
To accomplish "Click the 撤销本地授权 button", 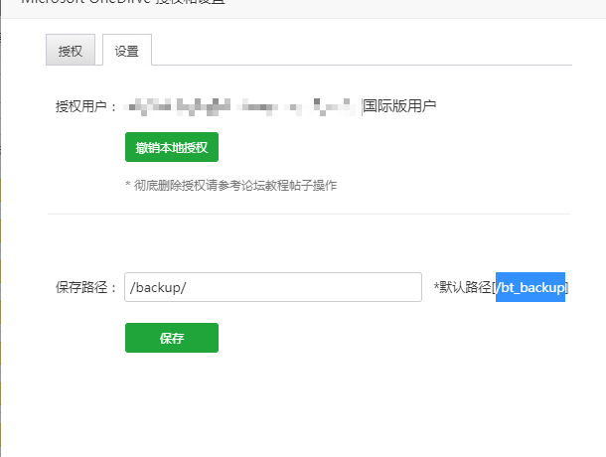I will (x=172, y=147).
